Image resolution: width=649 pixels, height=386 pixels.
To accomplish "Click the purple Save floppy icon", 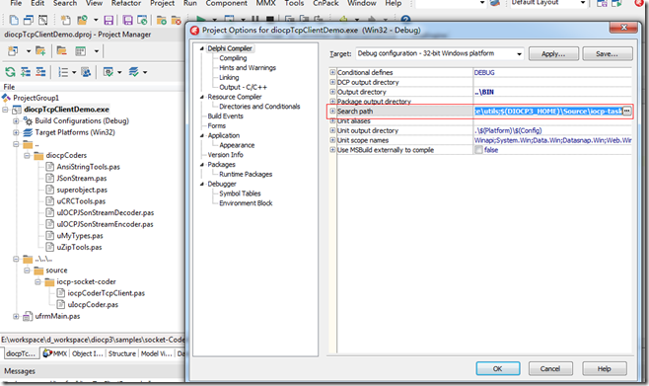I will 108,20.
